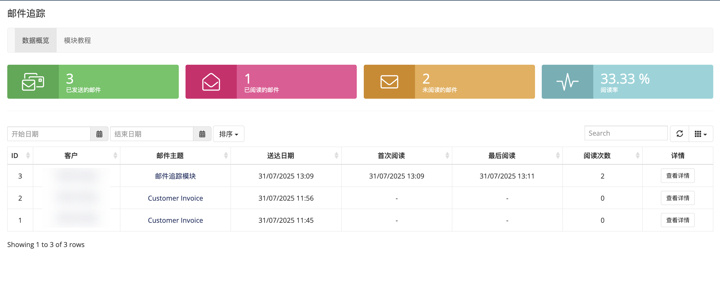Viewport: 720px width, 281px height.
Task: Open the 排序 dropdown menu
Action: point(228,134)
